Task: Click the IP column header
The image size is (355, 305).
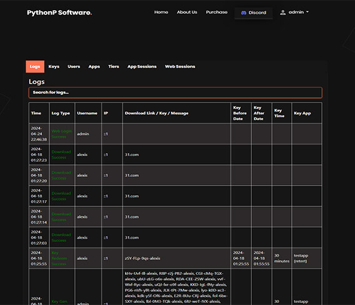Action: [x=106, y=113]
